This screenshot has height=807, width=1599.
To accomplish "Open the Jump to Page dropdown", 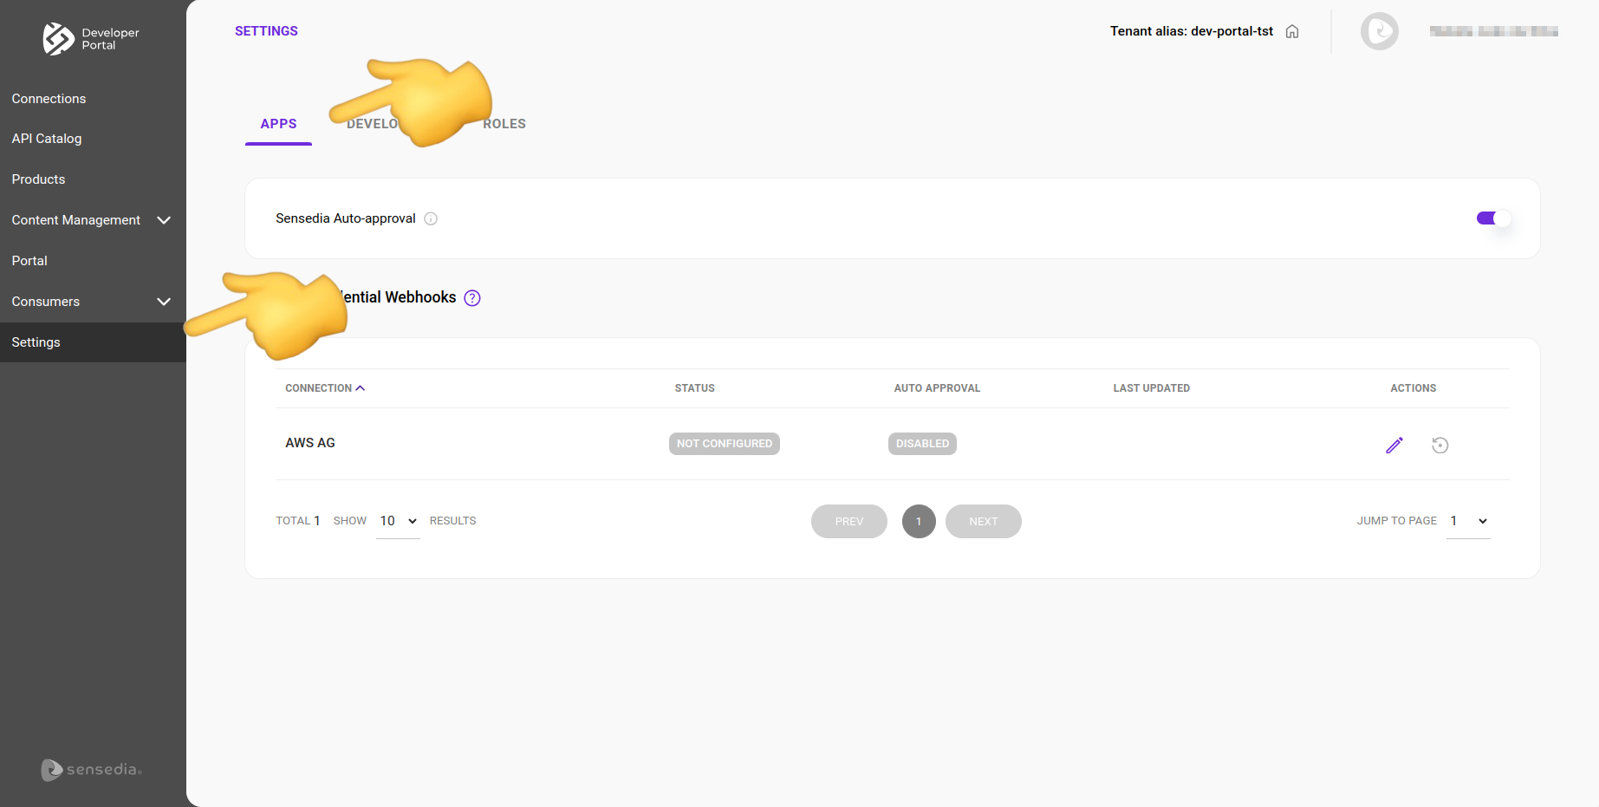I will [x=1468, y=521].
